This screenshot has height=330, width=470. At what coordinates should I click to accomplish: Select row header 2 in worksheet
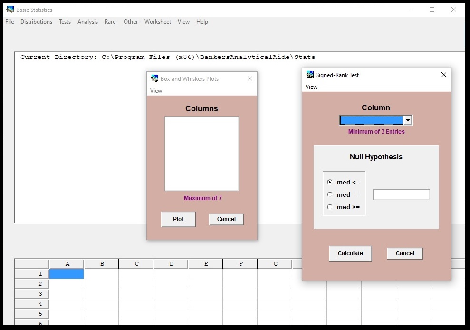tap(32, 284)
